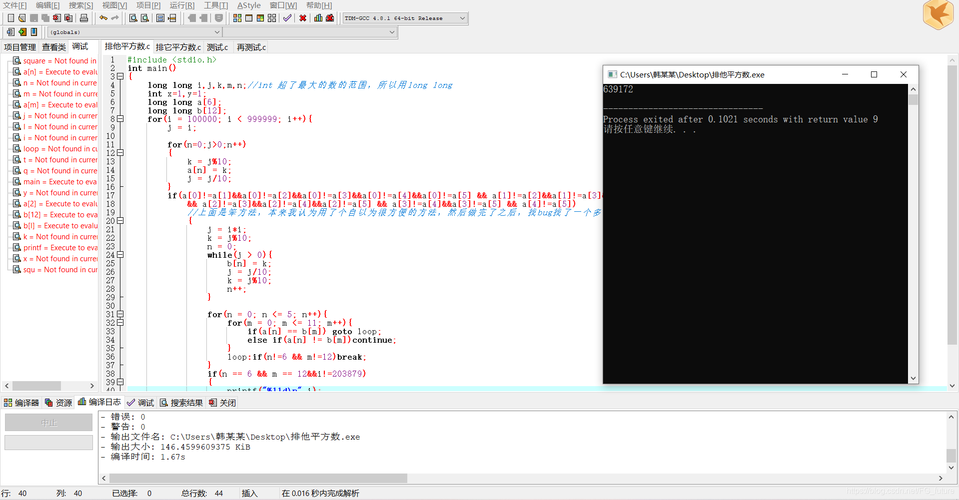Click the Redo arrow icon
The image size is (959, 500).
point(115,18)
